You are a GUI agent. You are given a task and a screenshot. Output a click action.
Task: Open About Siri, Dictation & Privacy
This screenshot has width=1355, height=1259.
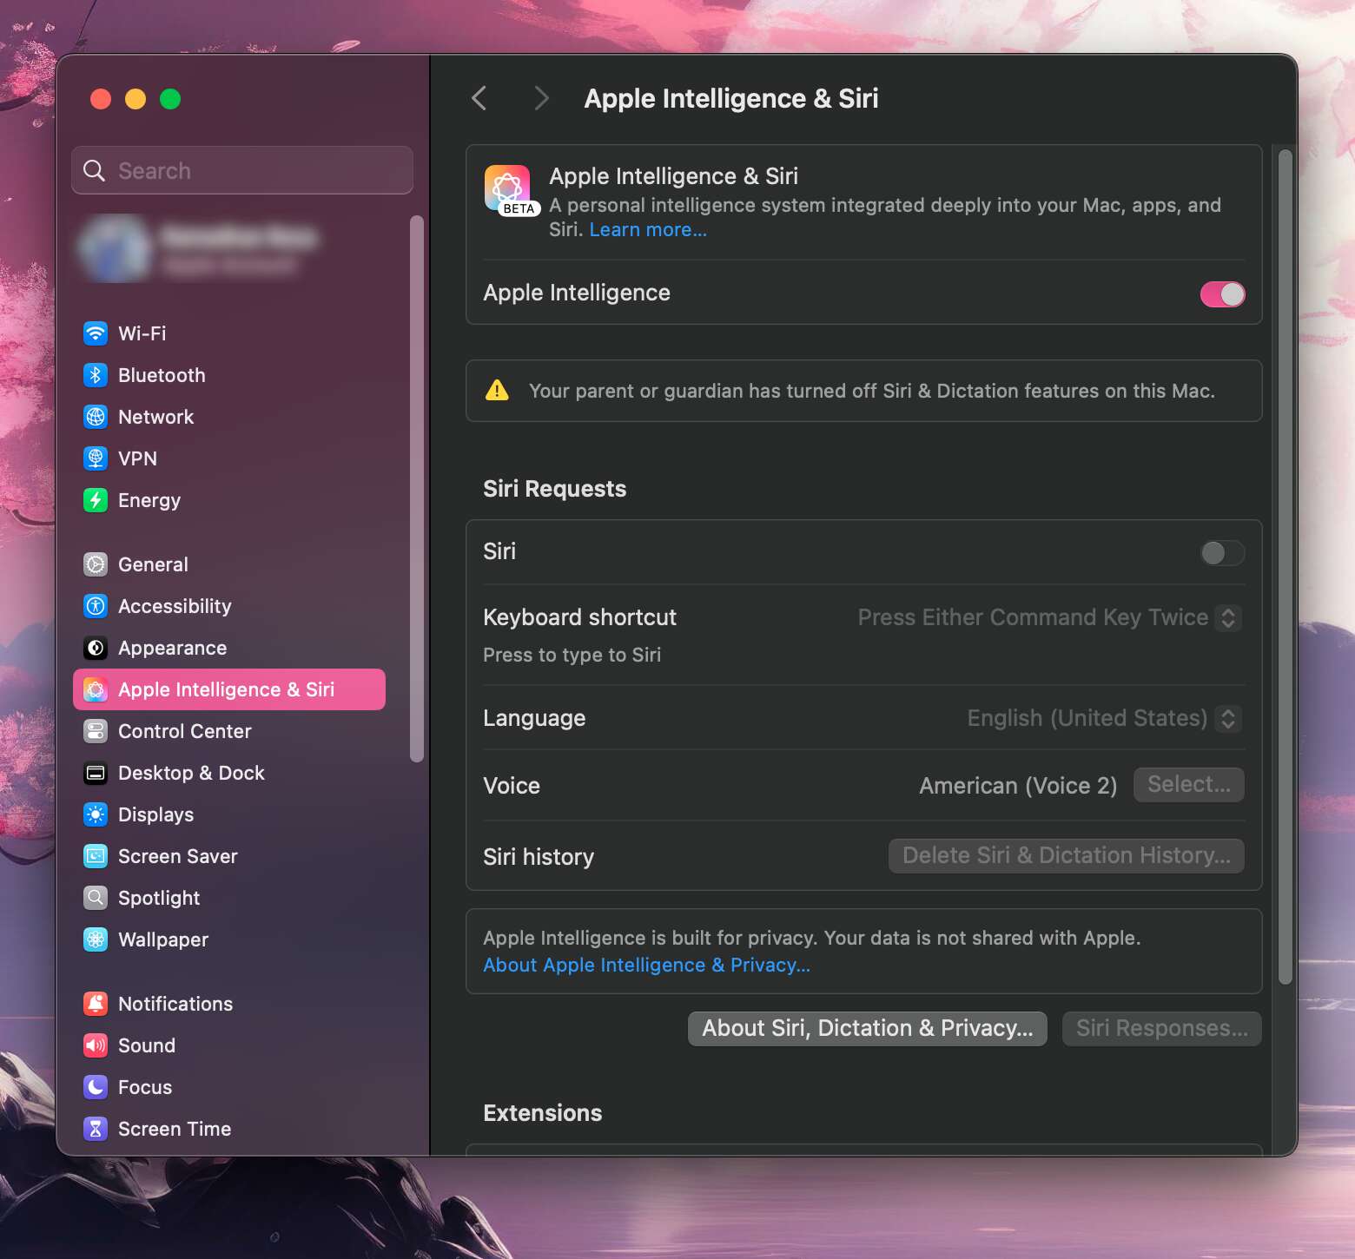click(x=867, y=1029)
